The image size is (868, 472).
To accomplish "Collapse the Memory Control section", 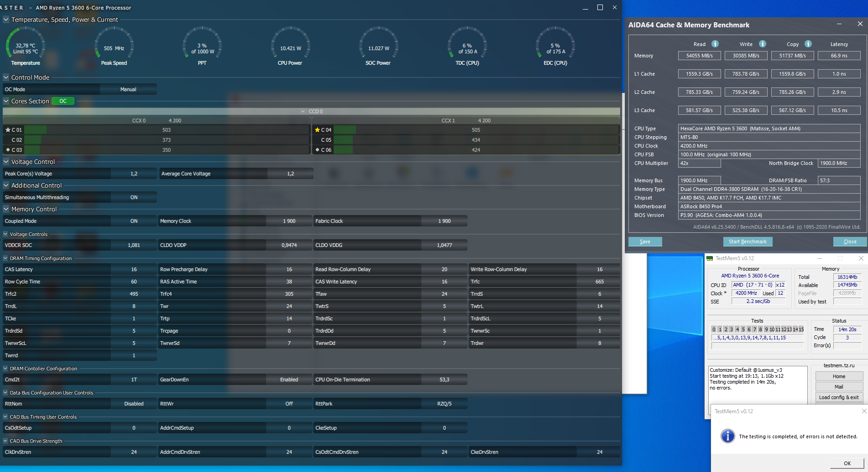I will point(6,209).
